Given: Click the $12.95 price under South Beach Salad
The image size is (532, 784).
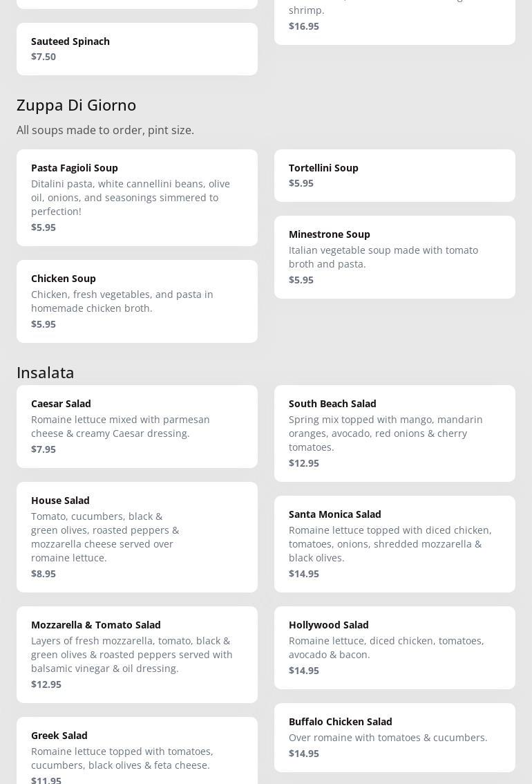Looking at the screenshot, I should click(x=304, y=463).
